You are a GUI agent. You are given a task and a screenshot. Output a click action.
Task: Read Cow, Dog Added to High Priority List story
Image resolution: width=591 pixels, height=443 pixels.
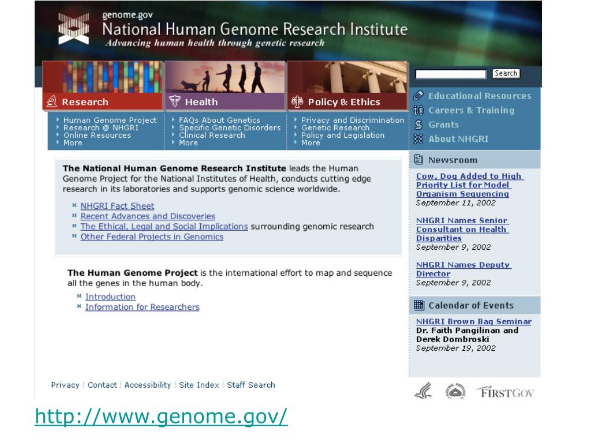(x=469, y=185)
